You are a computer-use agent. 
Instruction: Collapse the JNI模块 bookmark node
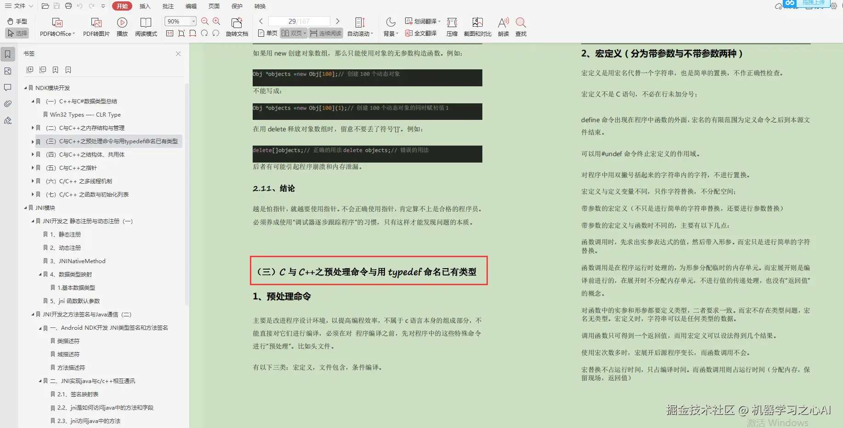pyautogui.click(x=25, y=208)
